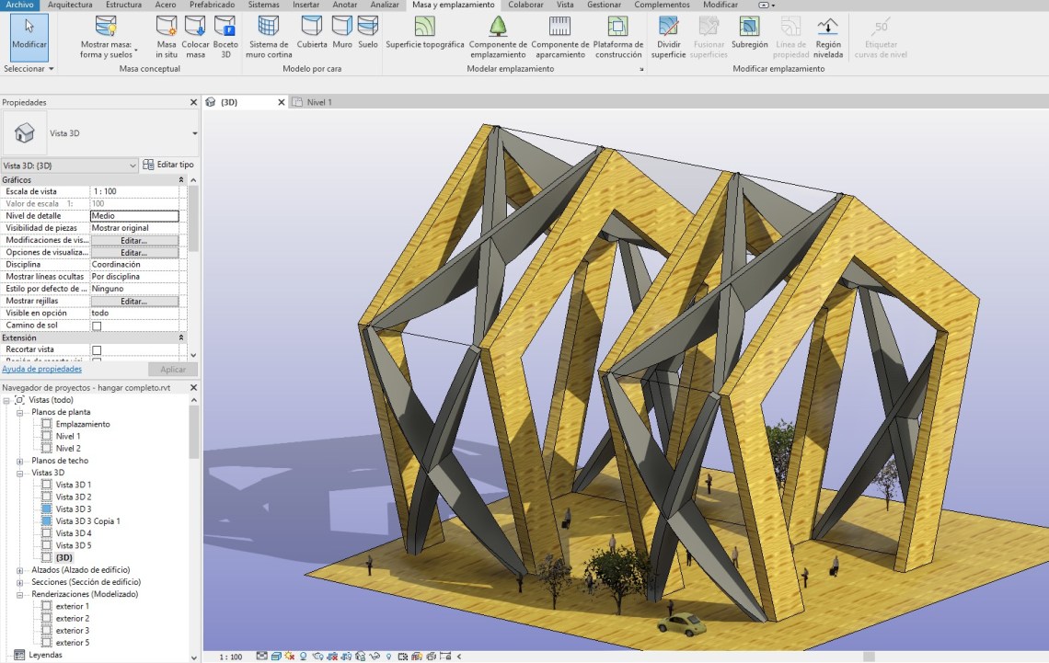Open the Arquitectura ribbon tab

coord(70,5)
